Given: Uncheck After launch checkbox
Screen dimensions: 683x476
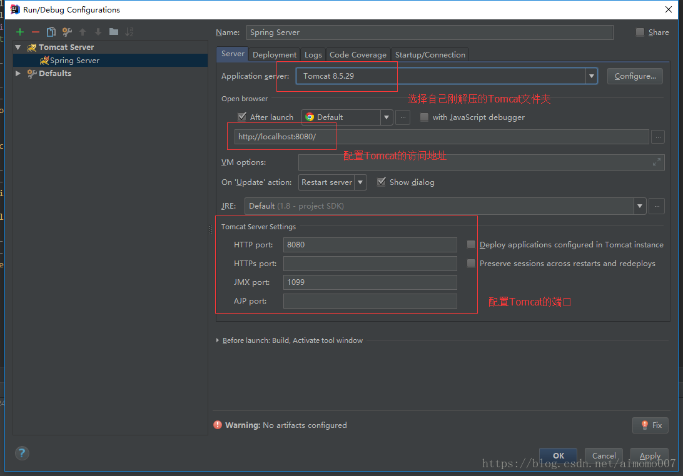Looking at the screenshot, I should 242,117.
